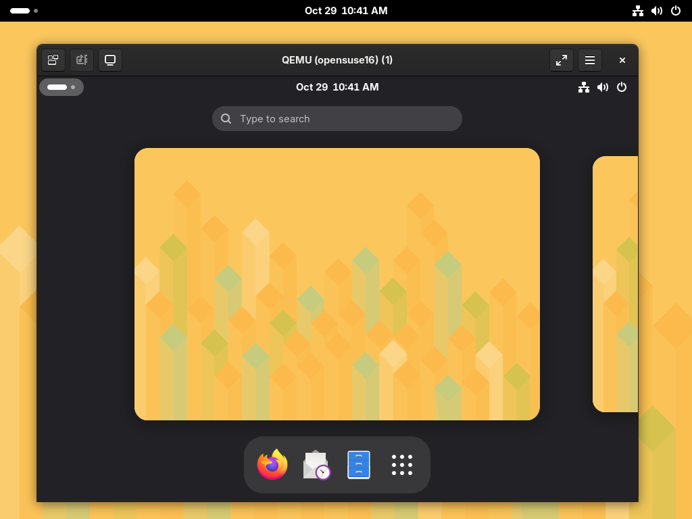Click the leftmost QEMU header toolbar icon
This screenshot has width=692, height=519.
[x=53, y=60]
